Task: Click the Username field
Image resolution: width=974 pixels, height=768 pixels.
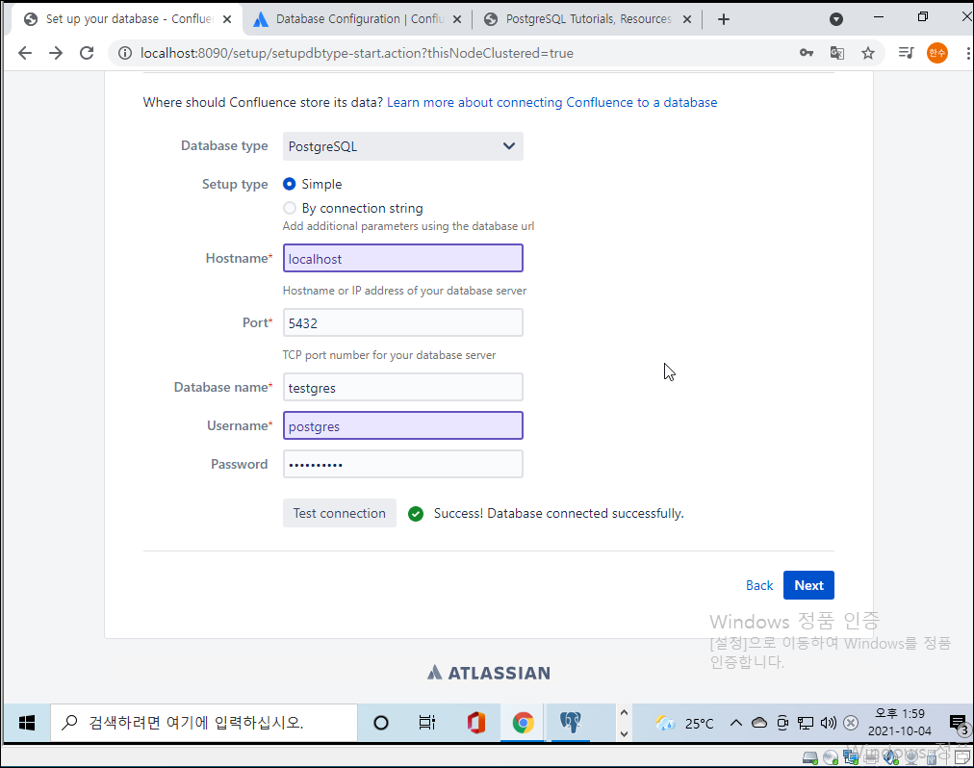Action: click(402, 426)
